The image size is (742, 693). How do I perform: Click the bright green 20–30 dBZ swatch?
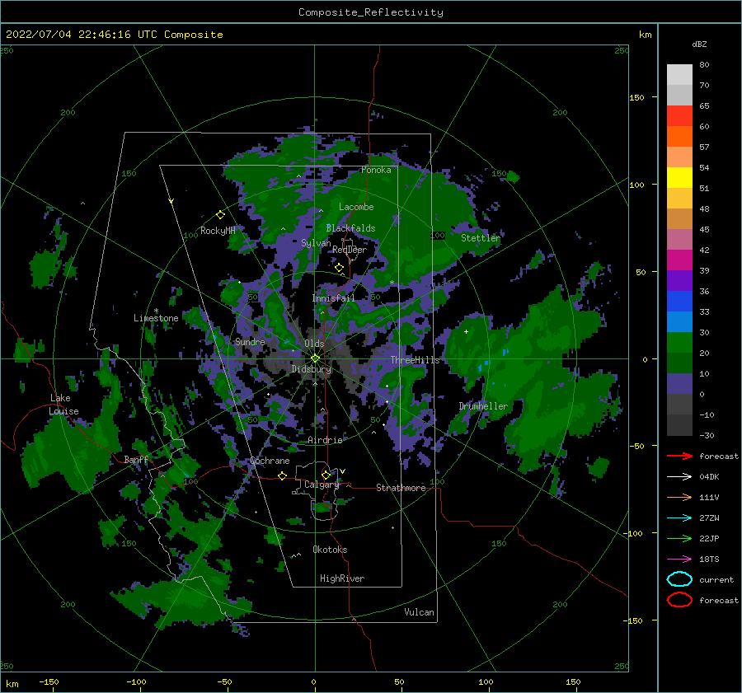pos(679,343)
